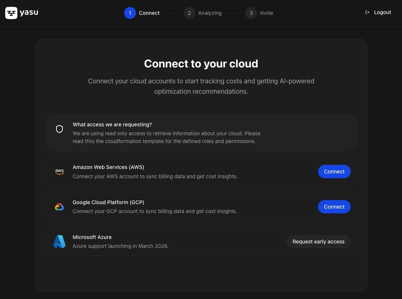Select the Connect step label
The image size is (402, 299).
(149, 13)
